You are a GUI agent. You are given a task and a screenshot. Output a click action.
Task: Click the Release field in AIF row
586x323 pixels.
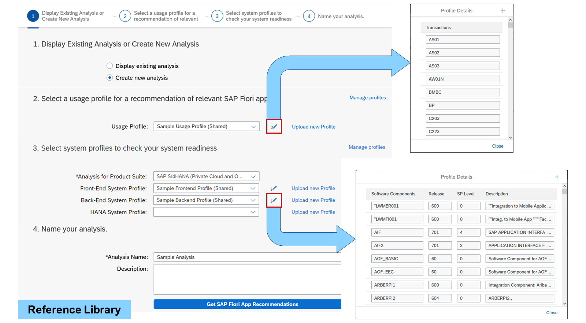[x=440, y=232]
